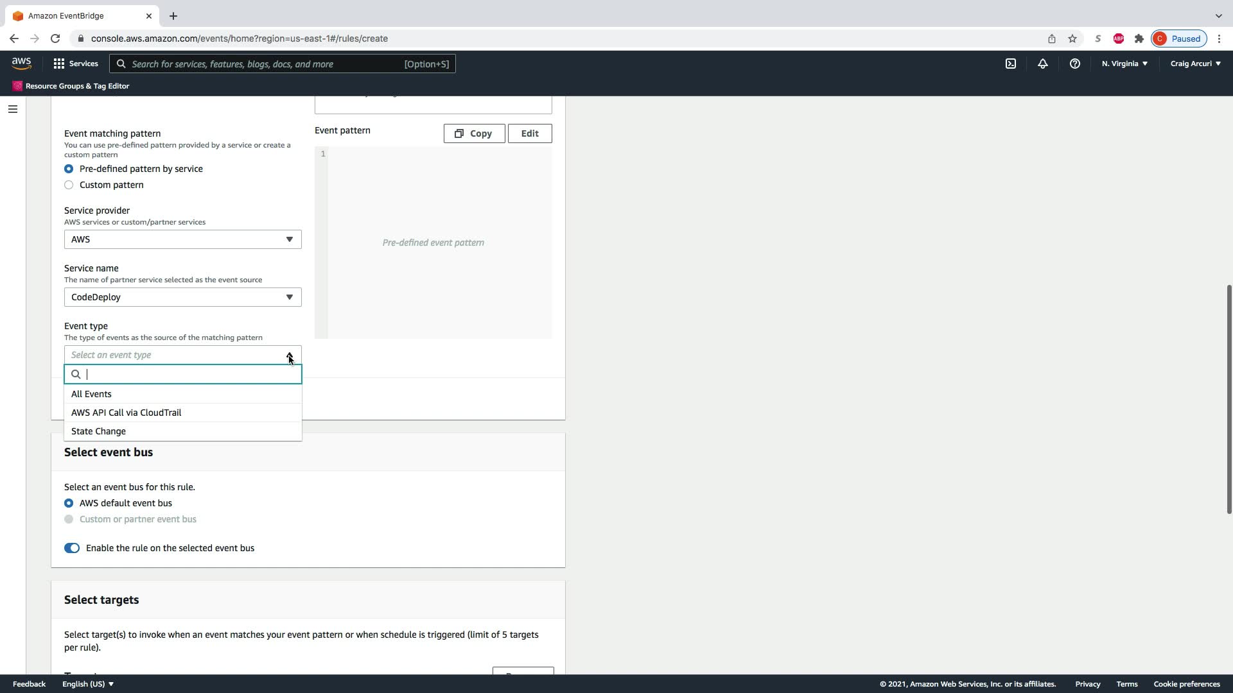
Task: Open the N. Virginia region selector
Action: pos(1124,64)
